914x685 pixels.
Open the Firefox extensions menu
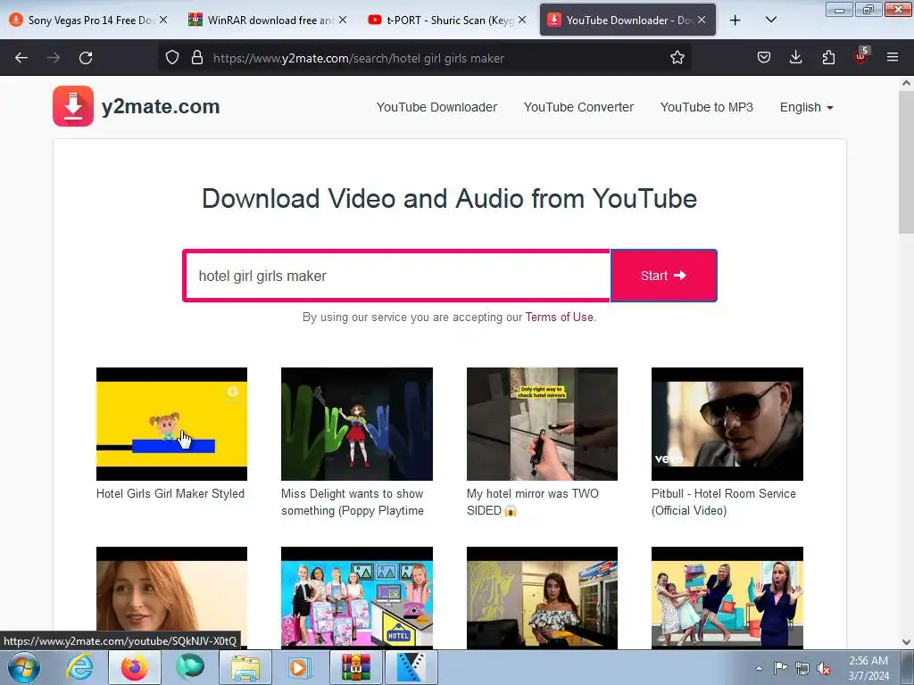828,58
